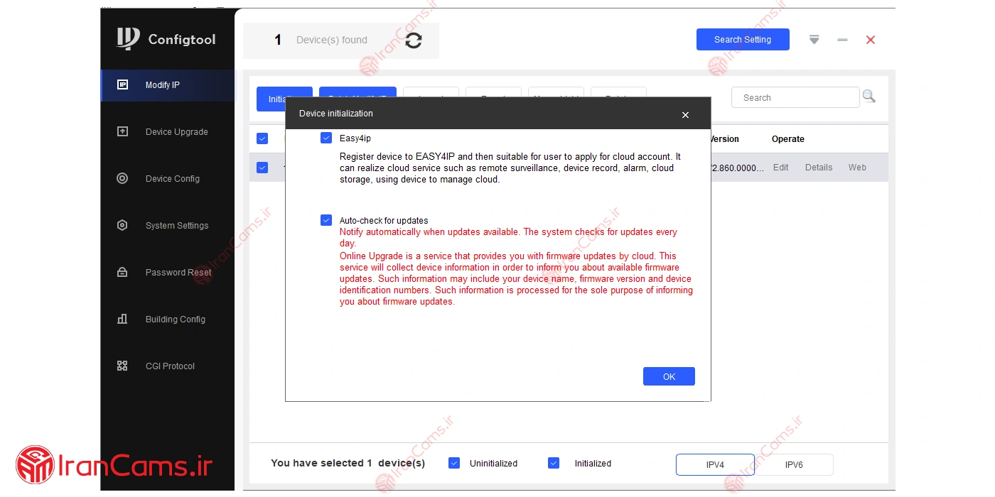The width and height of the screenshot is (995, 497).
Task: Click the Modify IP sidebar icon
Action: [122, 84]
